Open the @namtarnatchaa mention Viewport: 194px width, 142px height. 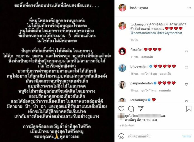point(143,33)
